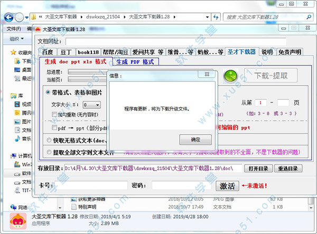Expand breadcrumb arrow after 大圣文库下载器1.28
The height and width of the screenshot is (234, 317).
[174, 17]
